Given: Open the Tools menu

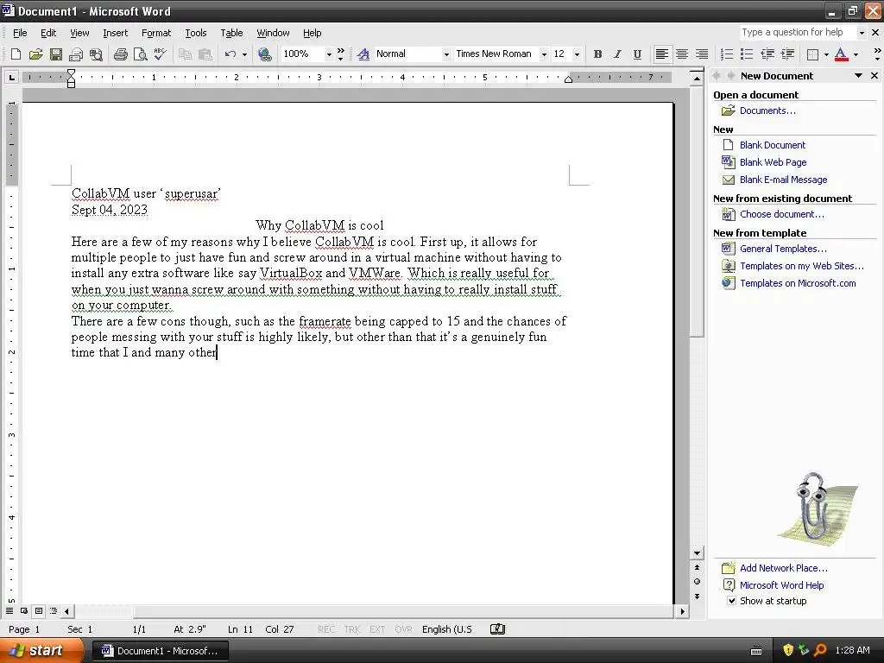Looking at the screenshot, I should tap(196, 33).
